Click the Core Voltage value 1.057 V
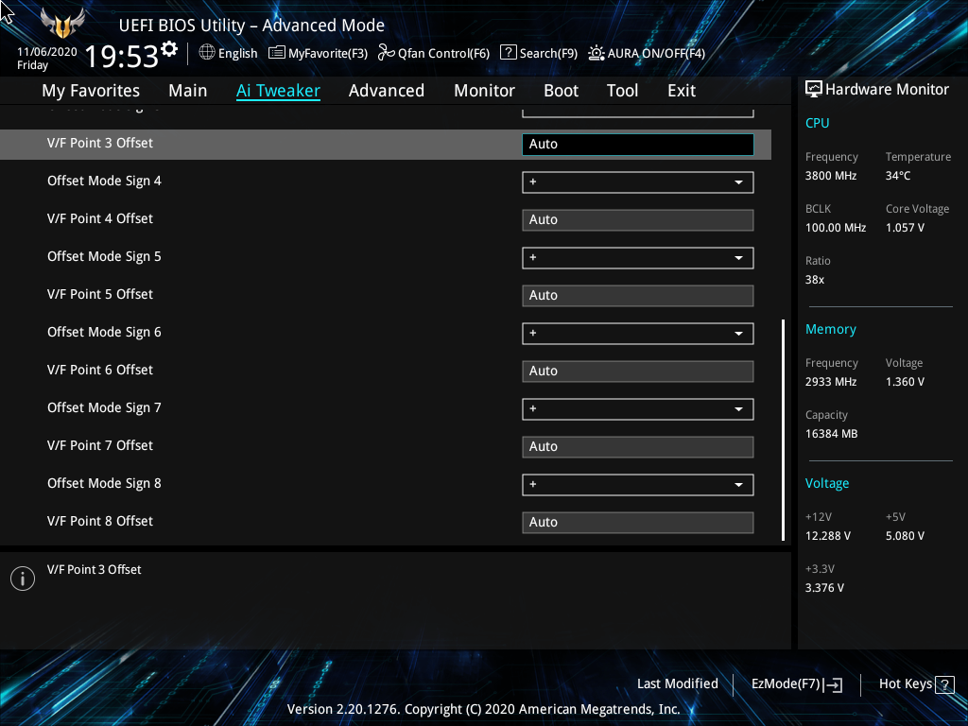The image size is (968, 726). [905, 228]
